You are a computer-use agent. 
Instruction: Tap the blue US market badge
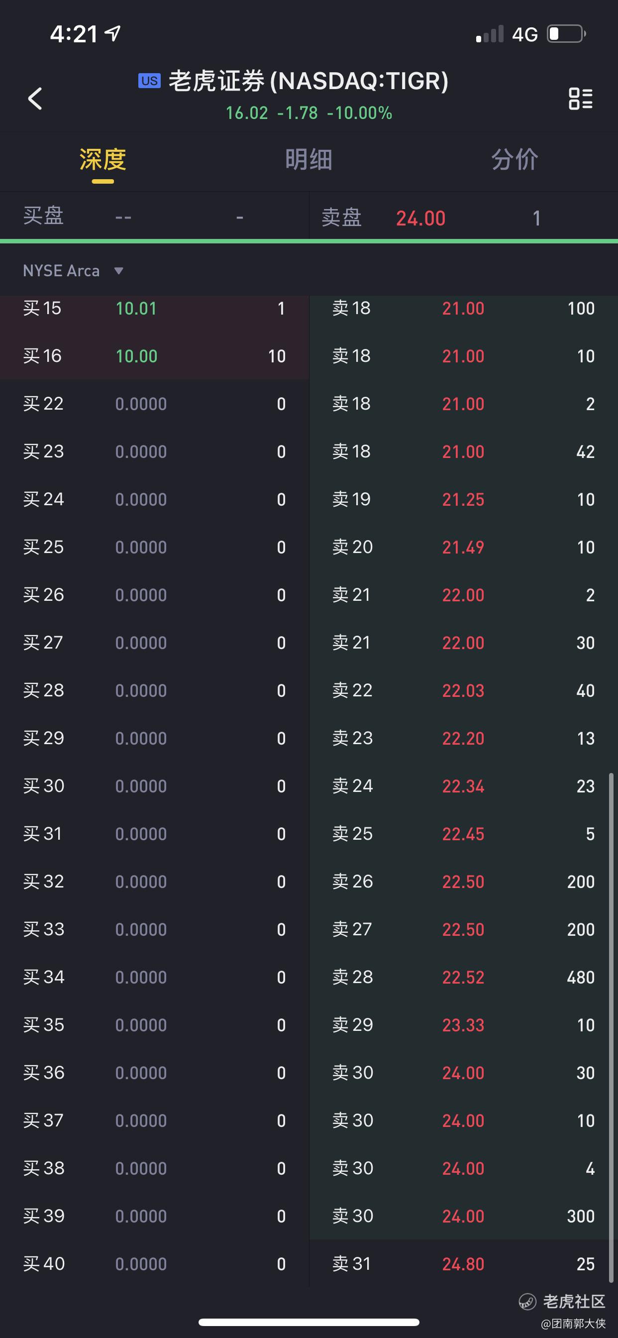point(149,81)
